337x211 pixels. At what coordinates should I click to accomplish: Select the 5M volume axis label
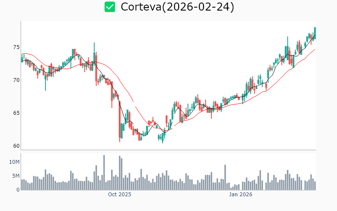tap(16, 176)
